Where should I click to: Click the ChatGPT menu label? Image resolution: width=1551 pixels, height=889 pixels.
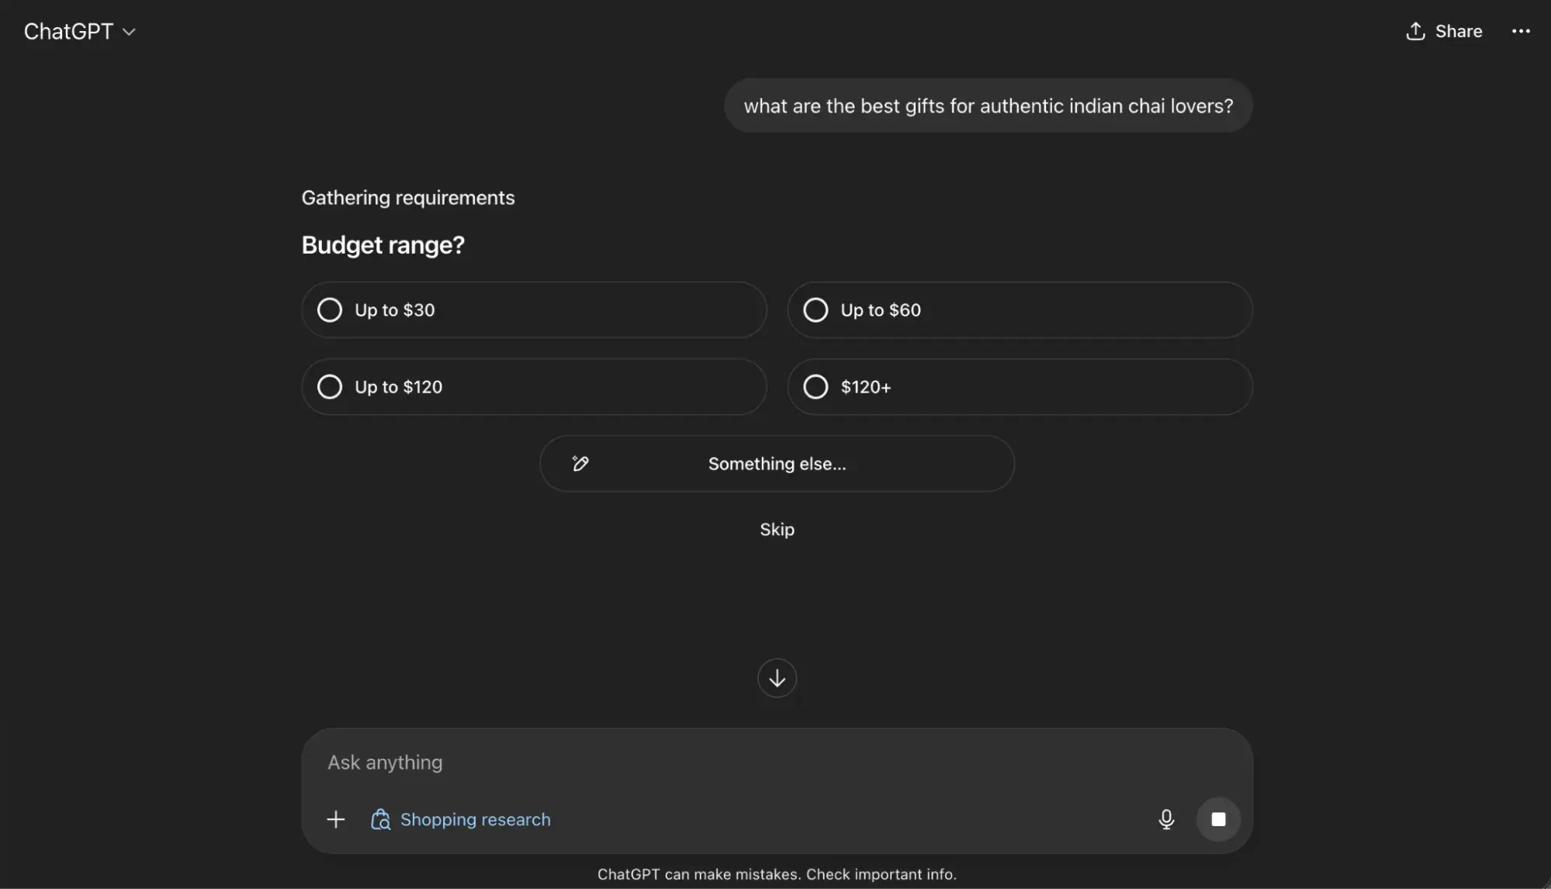point(68,31)
